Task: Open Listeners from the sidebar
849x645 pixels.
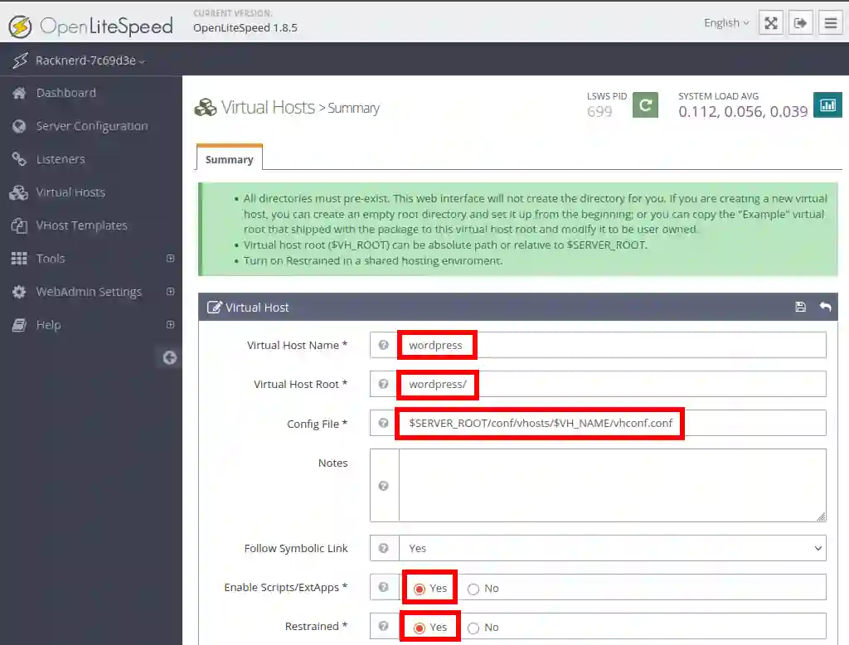Action: [x=60, y=159]
